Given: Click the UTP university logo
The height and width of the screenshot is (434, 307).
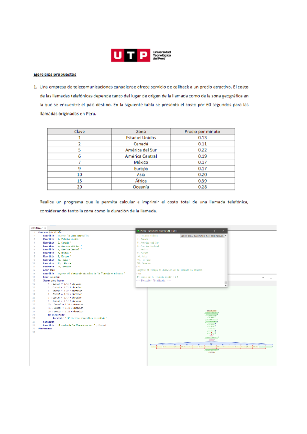Looking at the screenshot, I should (141, 55).
